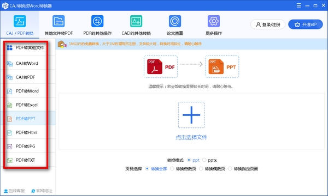This screenshot has height=196, width=328.
Task: Click the 开通VIP button
Action: pyautogui.click(x=306, y=24)
